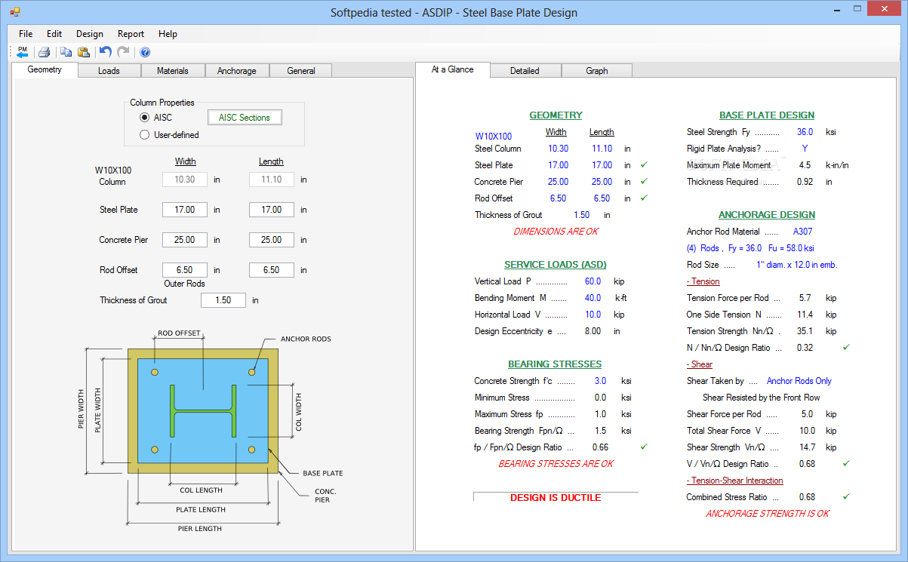Click the Steel Plate length field

coord(272,210)
